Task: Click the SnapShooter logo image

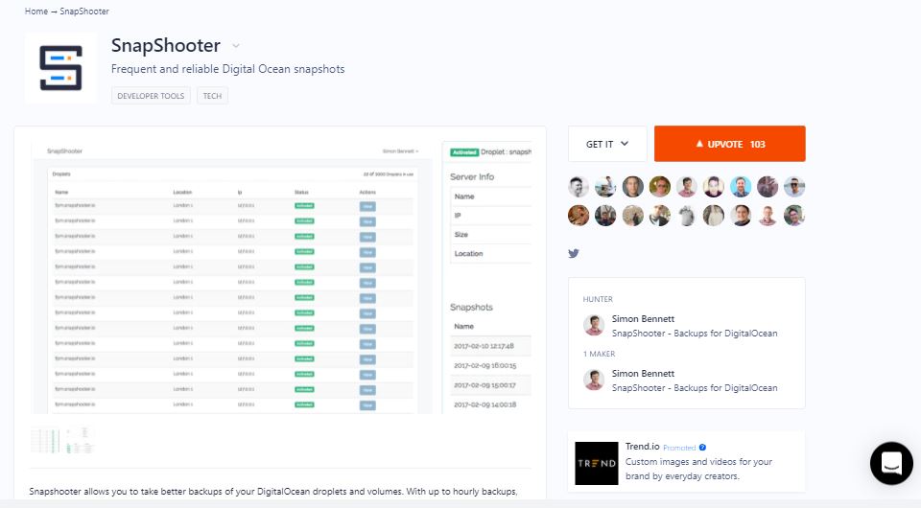Action: pyautogui.click(x=60, y=68)
